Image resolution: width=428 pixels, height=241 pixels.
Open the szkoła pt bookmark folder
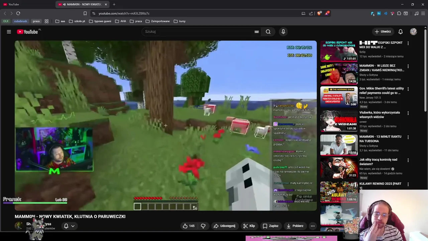[77, 21]
